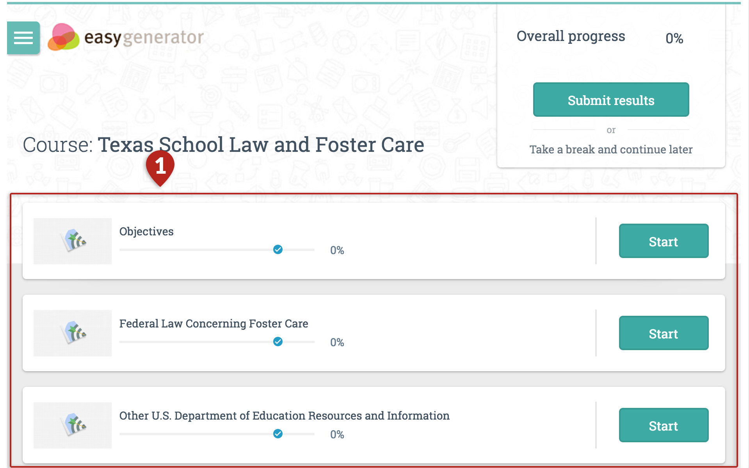Start Federal Law Concerning Foster Care section
Image resolution: width=749 pixels, height=468 pixels.
coord(664,333)
